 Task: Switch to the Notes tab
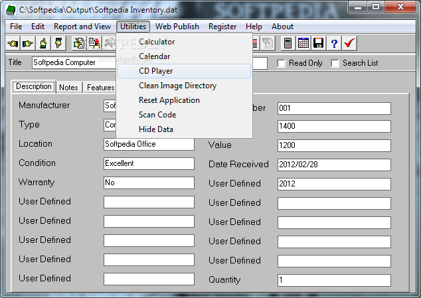click(68, 88)
